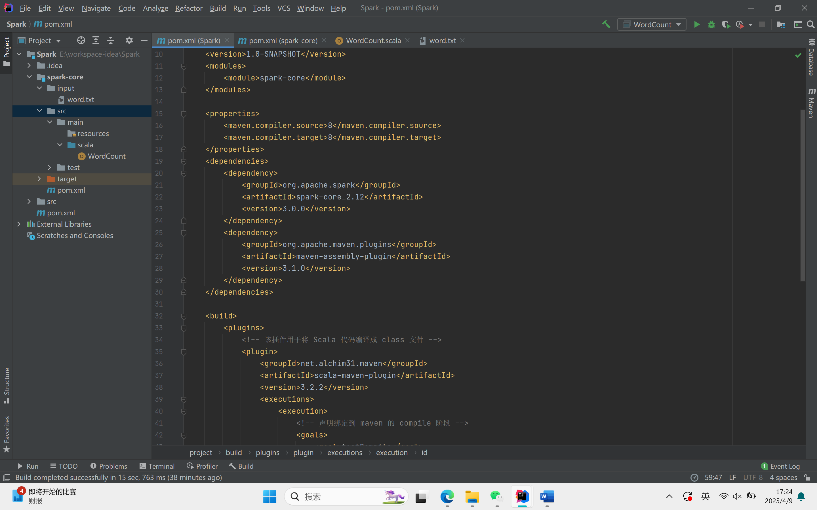817x510 pixels.
Task: Run WordCount with the green play button
Action: 696,24
